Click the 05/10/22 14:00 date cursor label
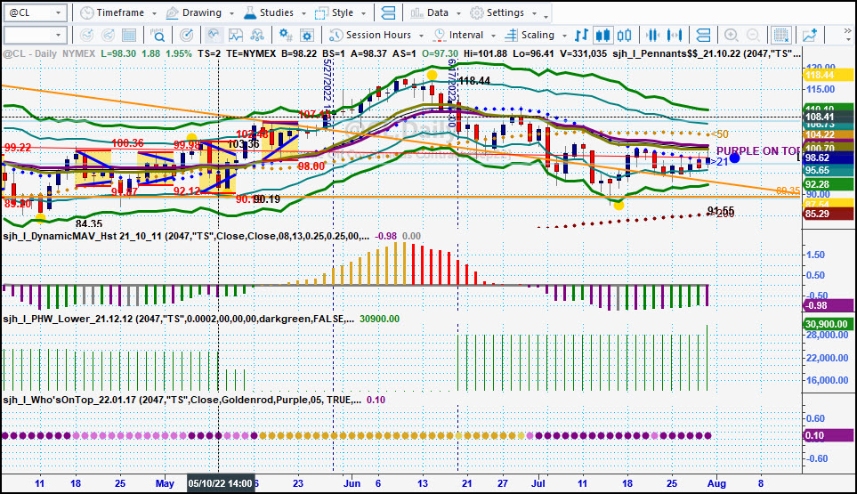Screen dimensions: 857x494 (x=221, y=483)
